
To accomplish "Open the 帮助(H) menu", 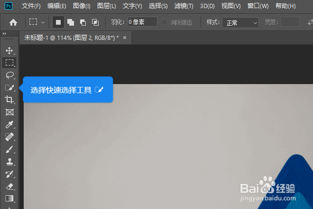I will [285, 6].
